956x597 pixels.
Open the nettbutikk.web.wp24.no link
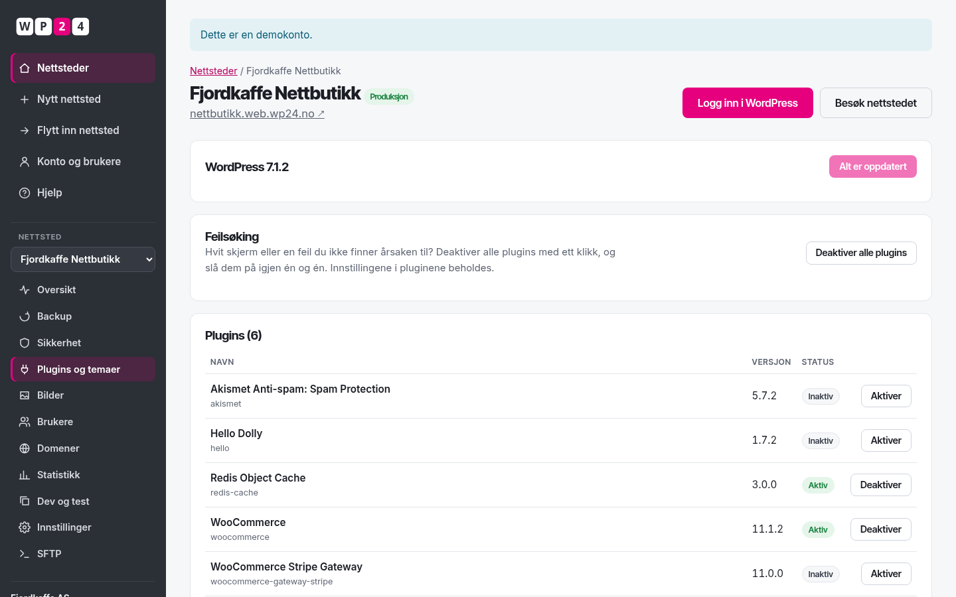257,113
